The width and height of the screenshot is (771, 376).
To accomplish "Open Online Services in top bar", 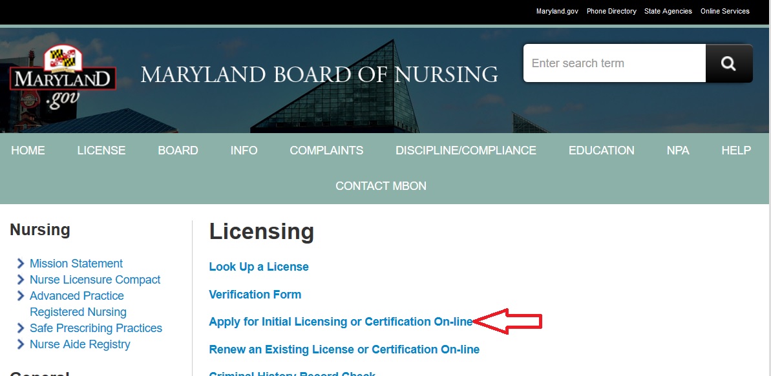I will click(725, 11).
